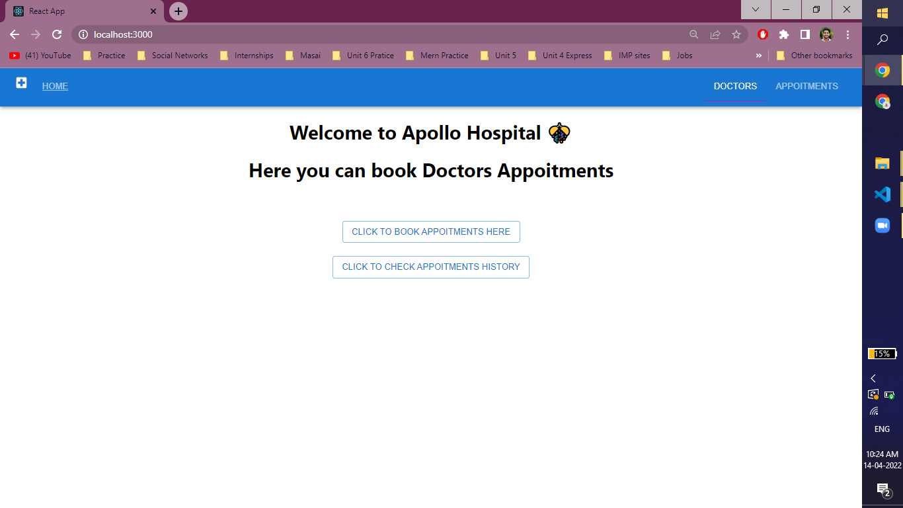Select the DOCTORS tab
The image size is (903, 508).
point(735,86)
